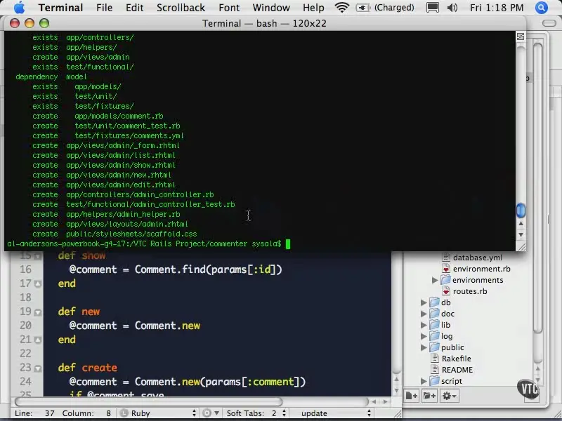Open the Apple menu

[19, 7]
